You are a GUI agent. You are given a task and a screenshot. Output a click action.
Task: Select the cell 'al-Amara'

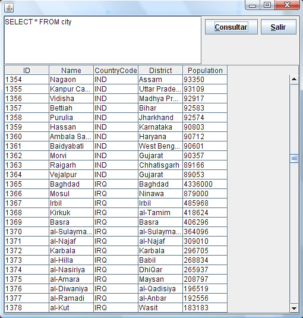pos(71,279)
